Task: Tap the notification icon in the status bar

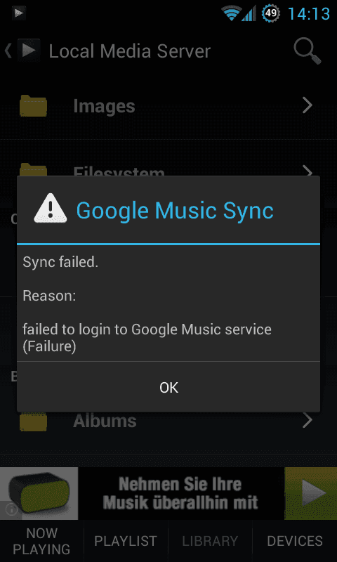Action: (18, 13)
